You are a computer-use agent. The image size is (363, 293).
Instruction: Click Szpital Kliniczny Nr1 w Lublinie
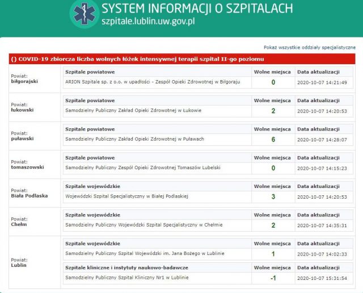(x=127, y=278)
